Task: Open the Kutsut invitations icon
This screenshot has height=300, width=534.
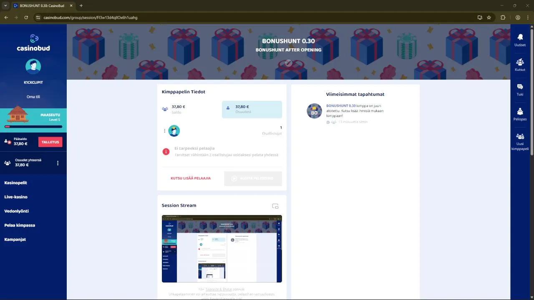Action: (x=520, y=65)
